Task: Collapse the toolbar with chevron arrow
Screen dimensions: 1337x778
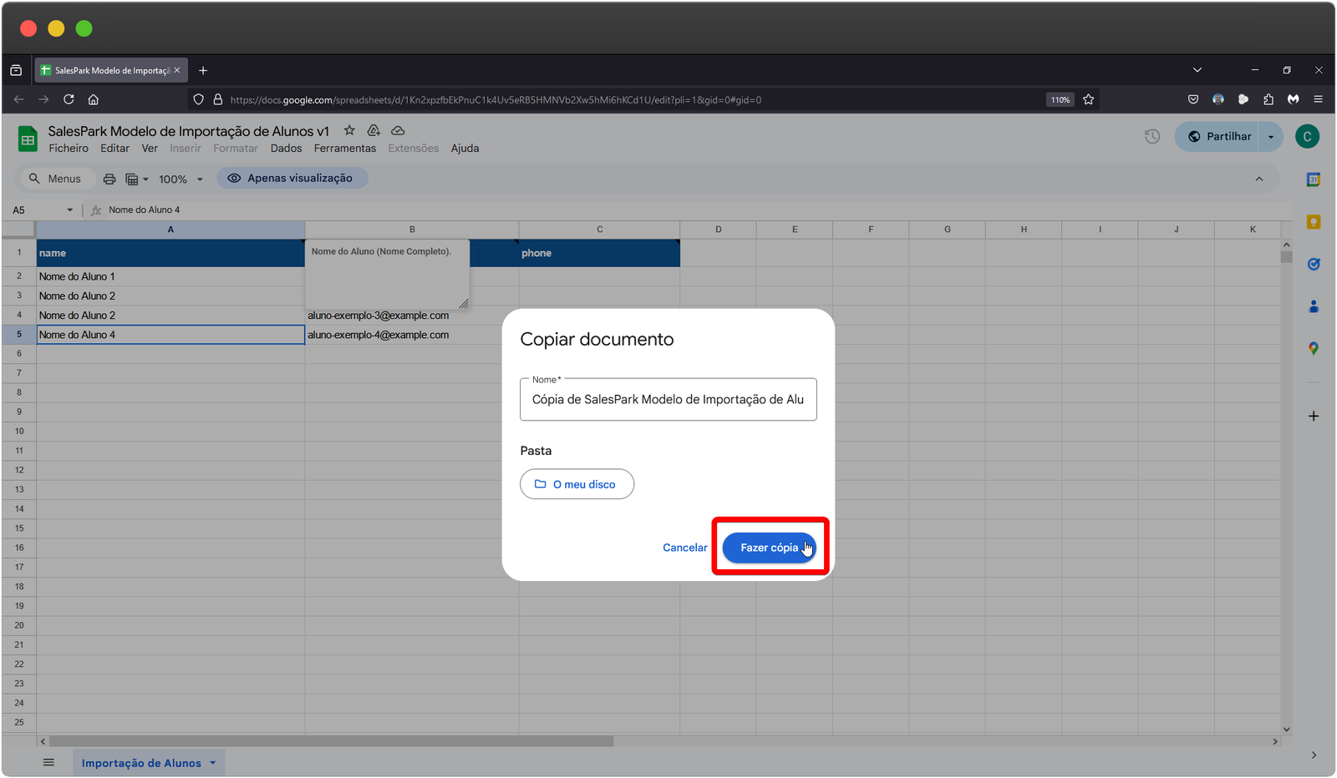Action: (1258, 179)
